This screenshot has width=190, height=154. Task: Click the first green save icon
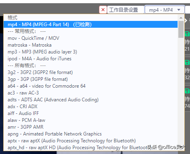(x=187, y=34)
